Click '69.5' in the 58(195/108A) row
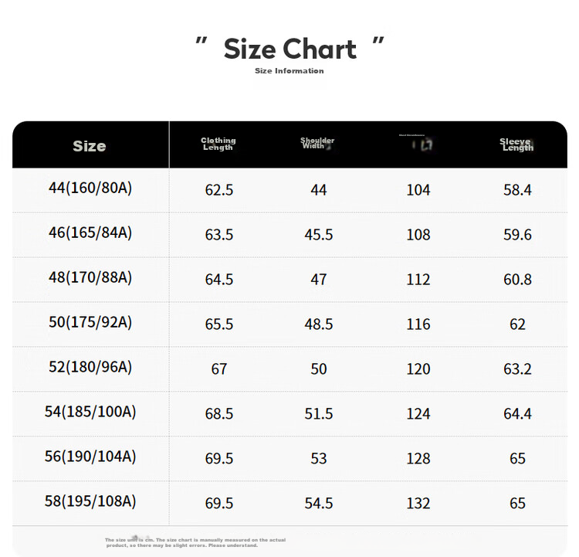 219,503
